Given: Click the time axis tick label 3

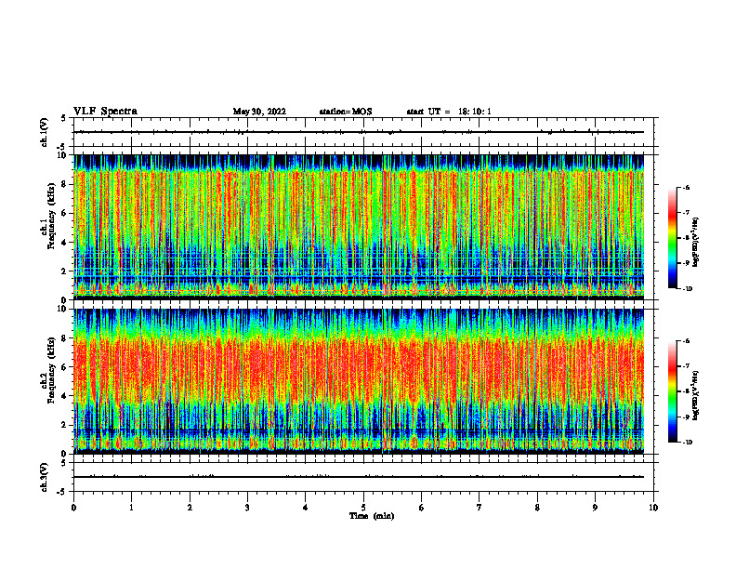Looking at the screenshot, I should click(x=247, y=508).
